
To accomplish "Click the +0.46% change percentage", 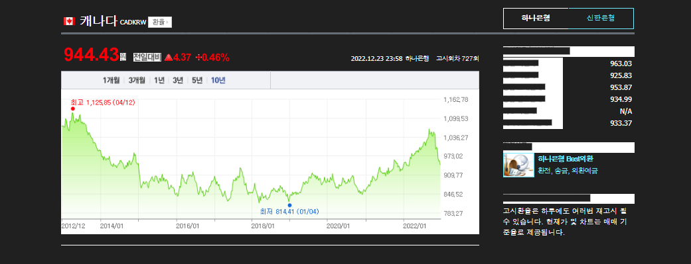I will point(212,58).
